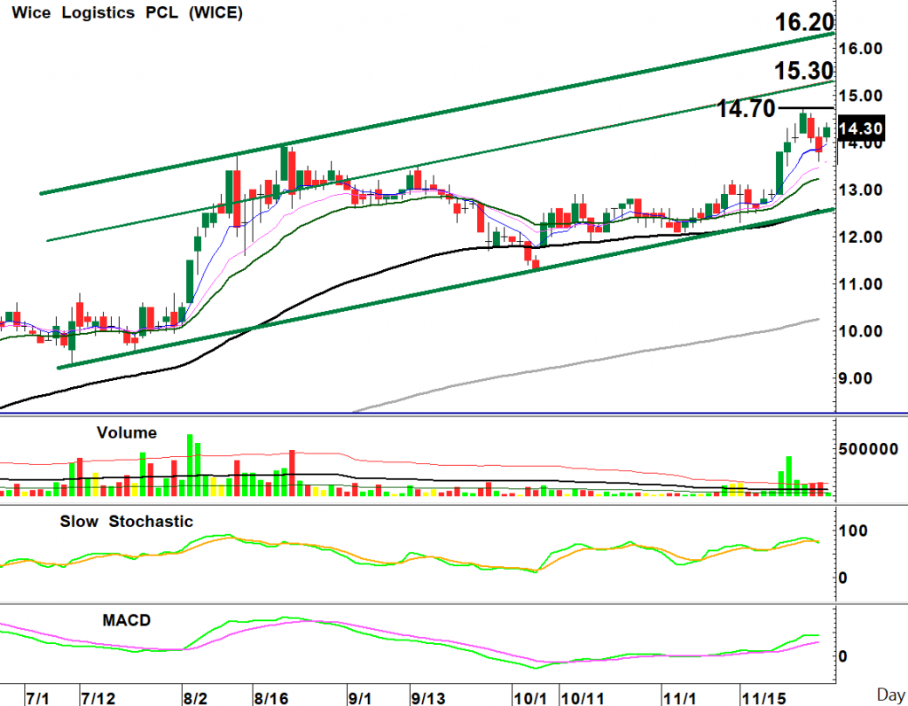This screenshot has height=706, width=908.
Task: Click the 14.70 price level label
Action: coord(746,108)
